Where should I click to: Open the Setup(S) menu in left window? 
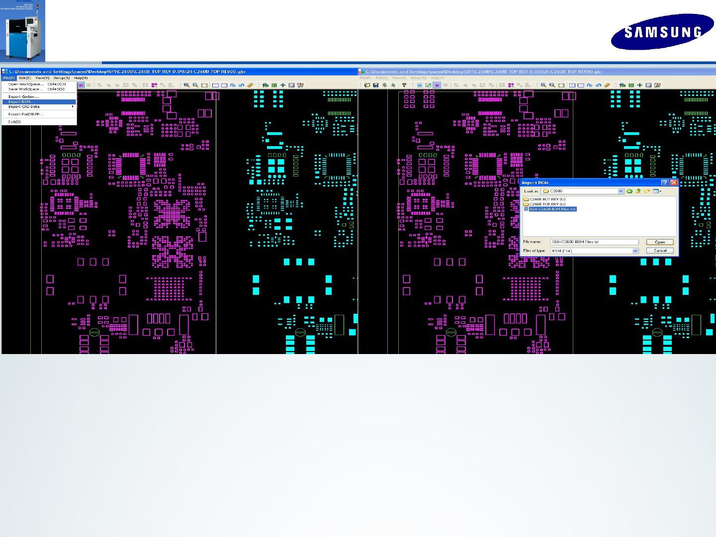(x=62, y=78)
